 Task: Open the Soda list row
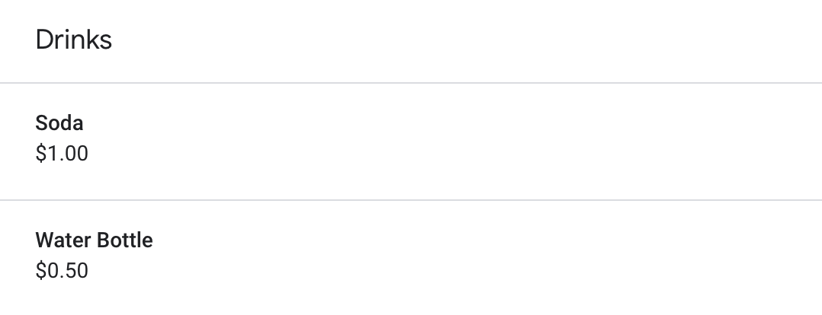411,140
